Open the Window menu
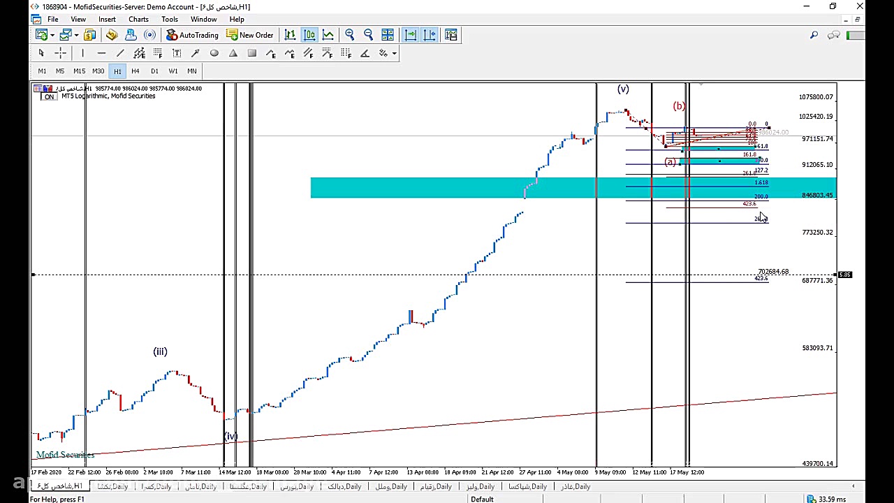 (x=203, y=19)
